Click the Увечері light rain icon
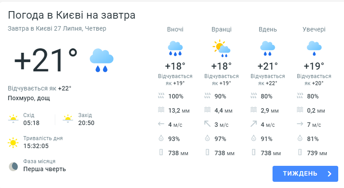The height and width of the screenshot is (188, 344). point(314,47)
